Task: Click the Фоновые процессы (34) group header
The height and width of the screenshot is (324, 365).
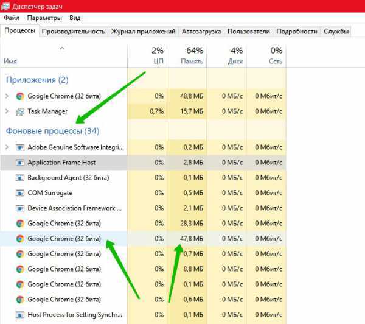Action: click(52, 131)
